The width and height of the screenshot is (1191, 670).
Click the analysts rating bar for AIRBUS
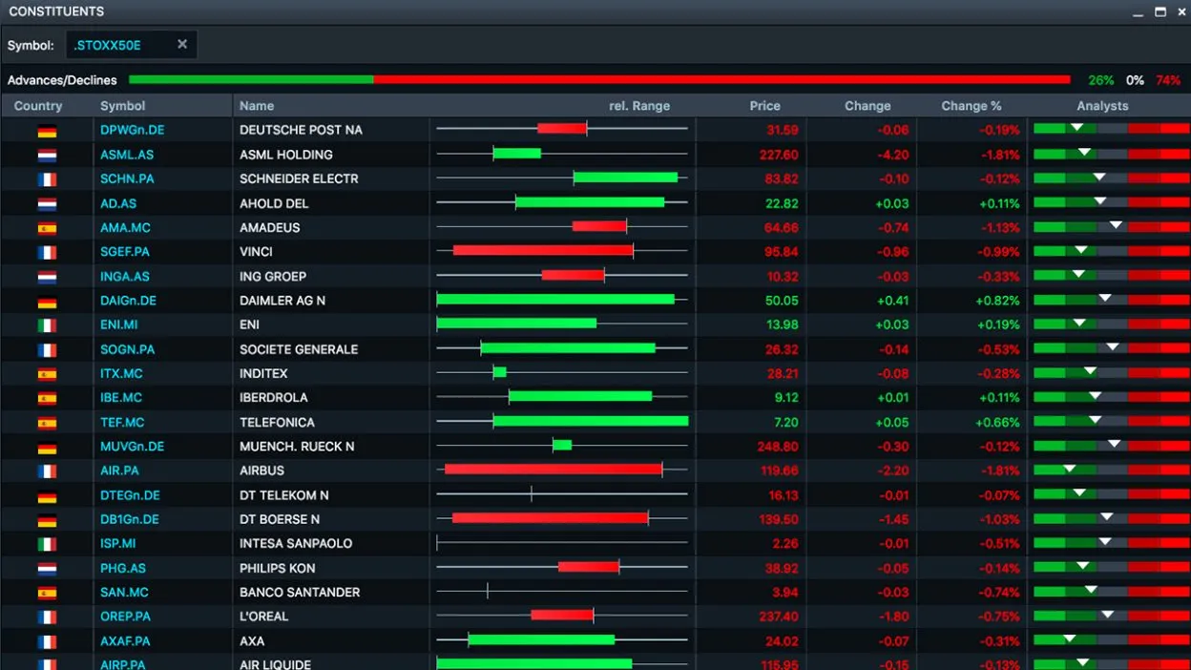point(1112,470)
